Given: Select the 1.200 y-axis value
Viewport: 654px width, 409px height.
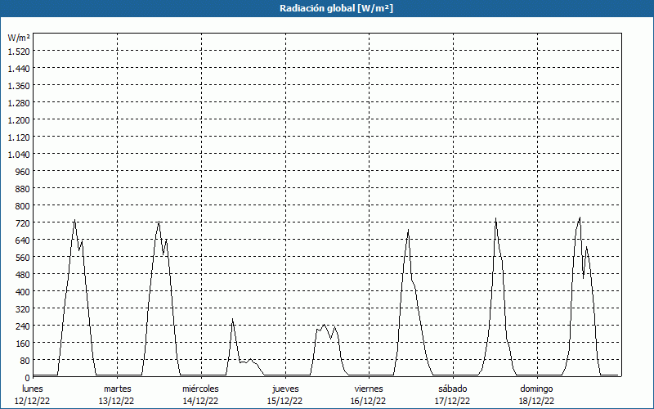Looking at the screenshot, I should (x=19, y=119).
